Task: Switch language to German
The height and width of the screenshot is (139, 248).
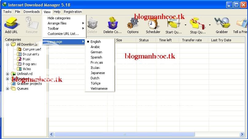Action: [x=100, y=52]
